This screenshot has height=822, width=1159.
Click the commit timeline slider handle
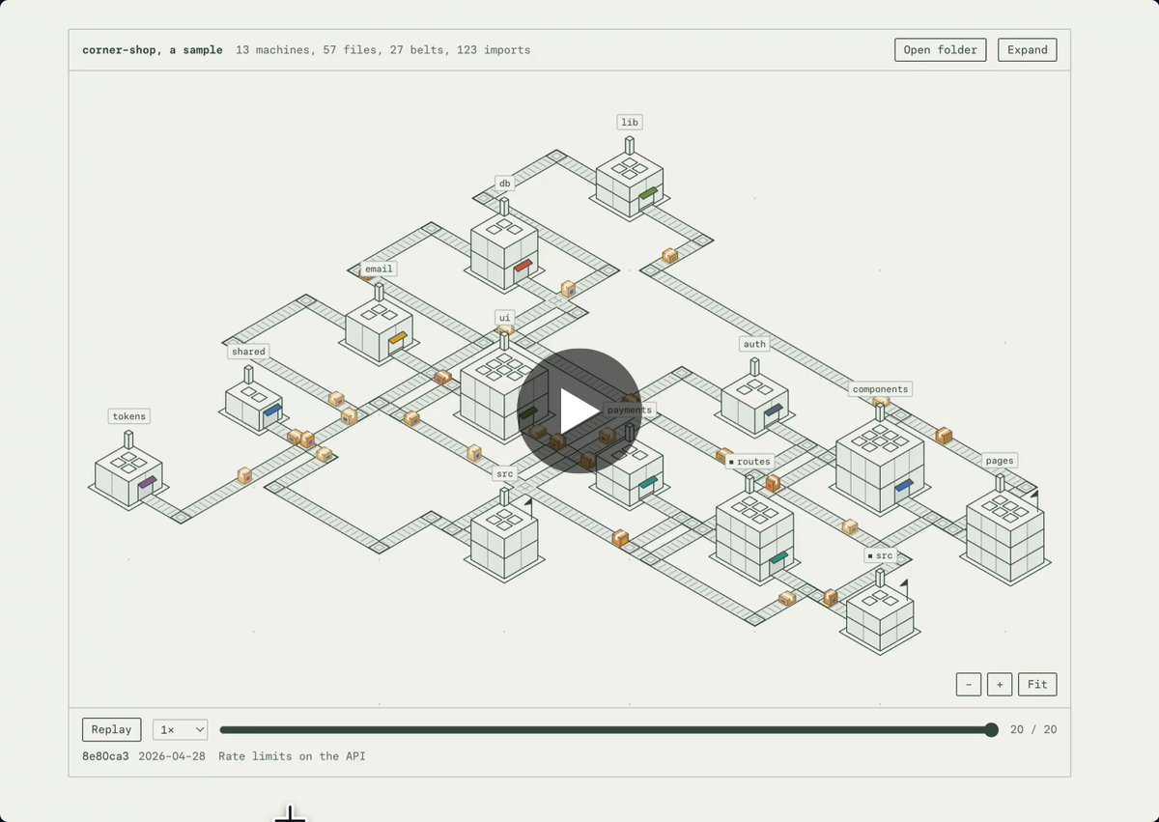point(991,729)
